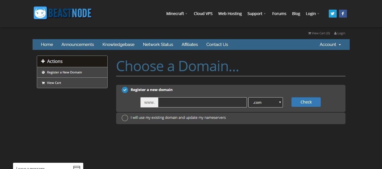Select Register a New Domain in sidebar
Viewport: 382px width, 169px height.
72,72
